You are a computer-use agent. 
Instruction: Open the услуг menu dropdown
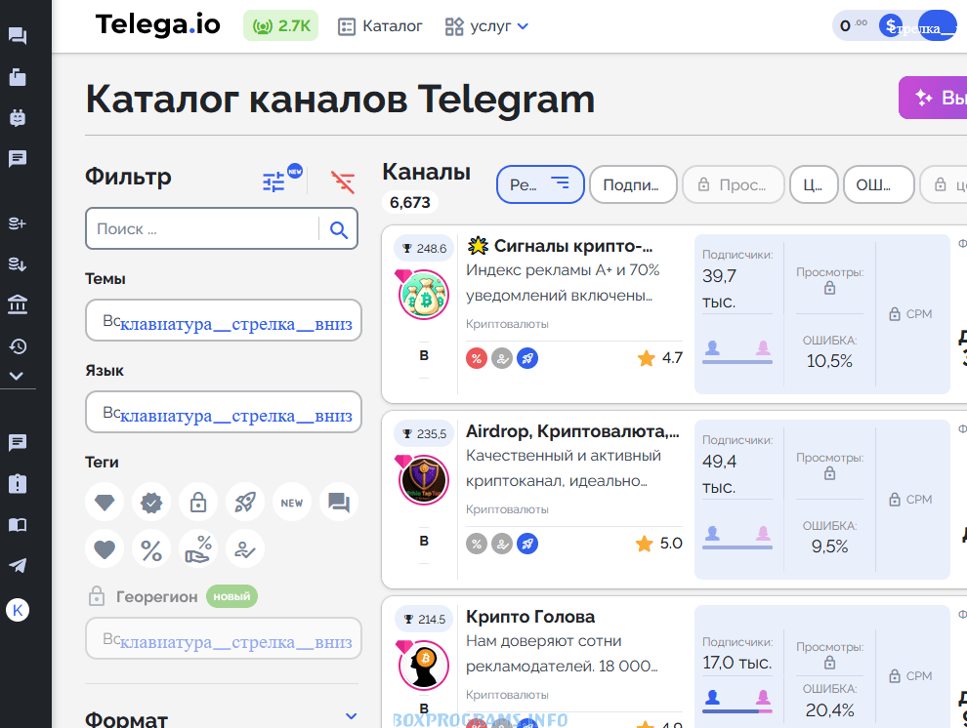[486, 26]
